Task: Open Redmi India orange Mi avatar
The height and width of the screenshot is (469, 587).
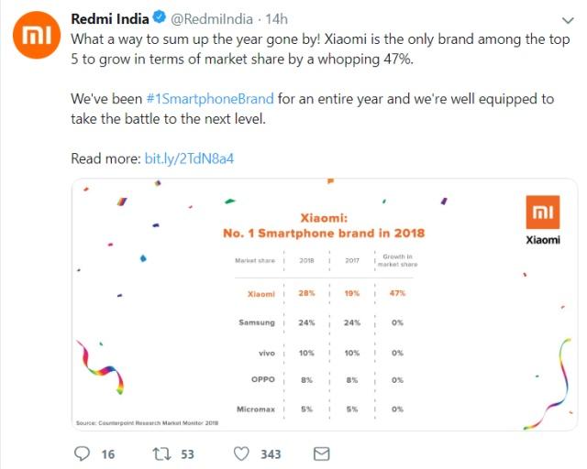Action: pos(37,35)
